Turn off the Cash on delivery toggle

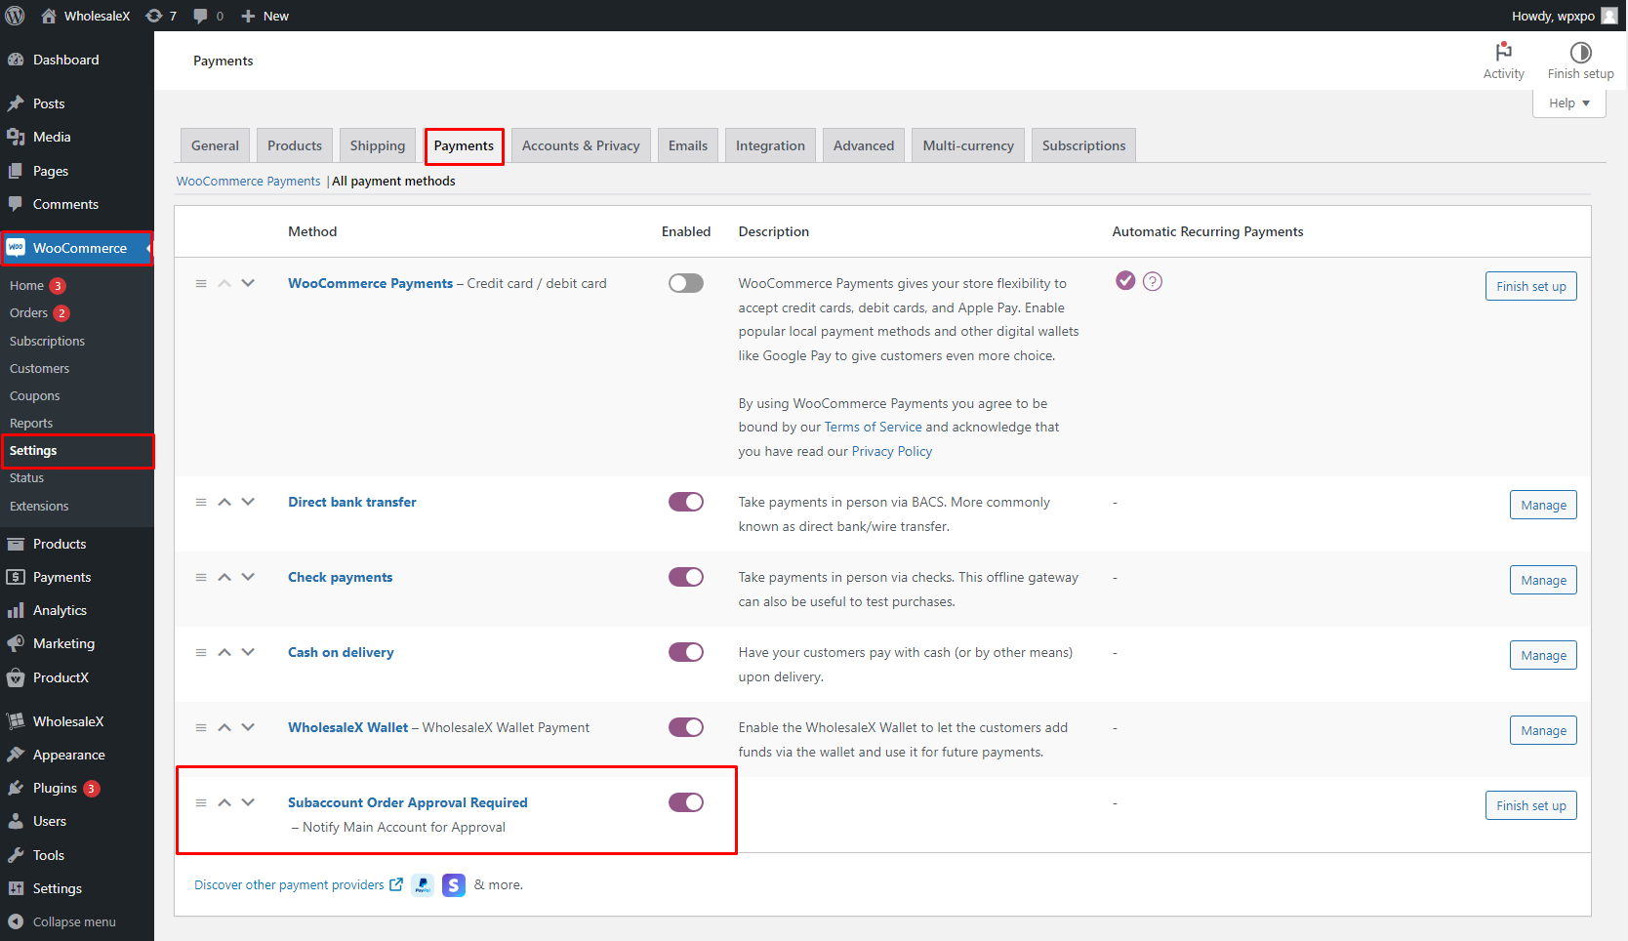point(686,652)
